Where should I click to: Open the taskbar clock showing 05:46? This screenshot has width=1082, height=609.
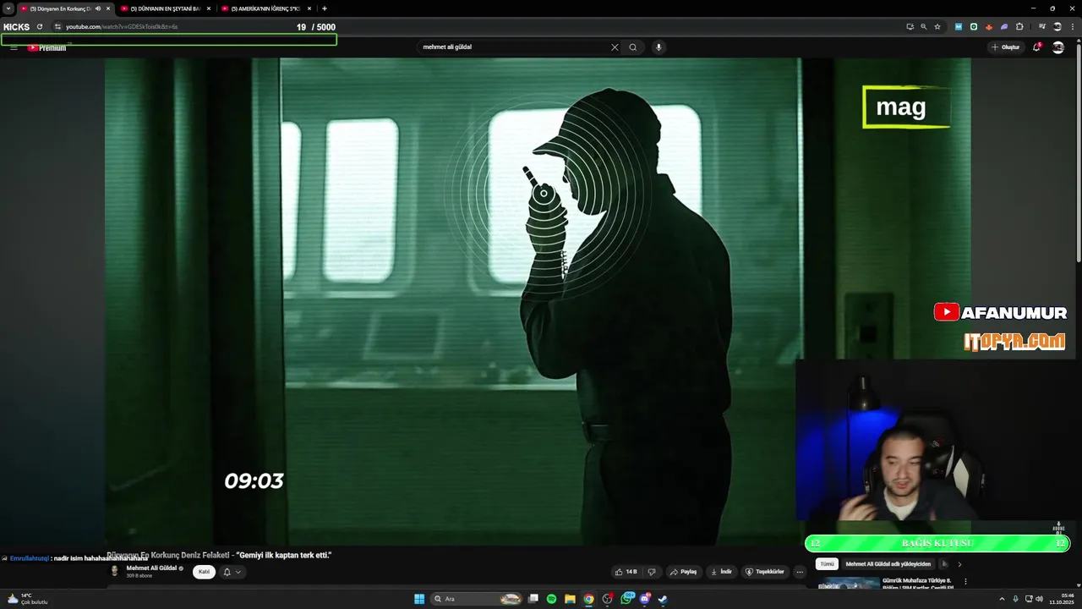[x=1062, y=599]
